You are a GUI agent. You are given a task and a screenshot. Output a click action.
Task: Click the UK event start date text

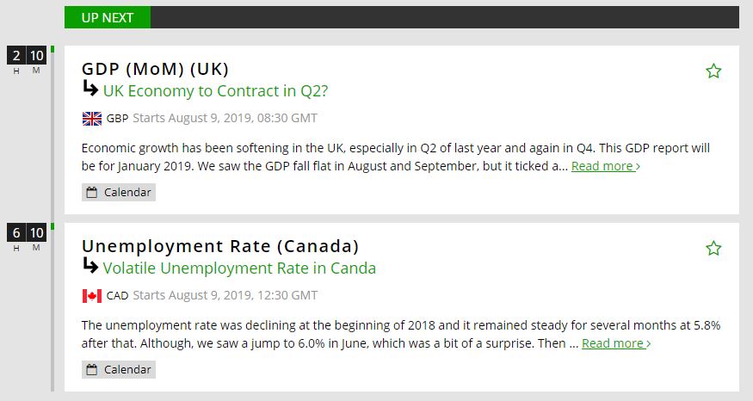(x=225, y=118)
